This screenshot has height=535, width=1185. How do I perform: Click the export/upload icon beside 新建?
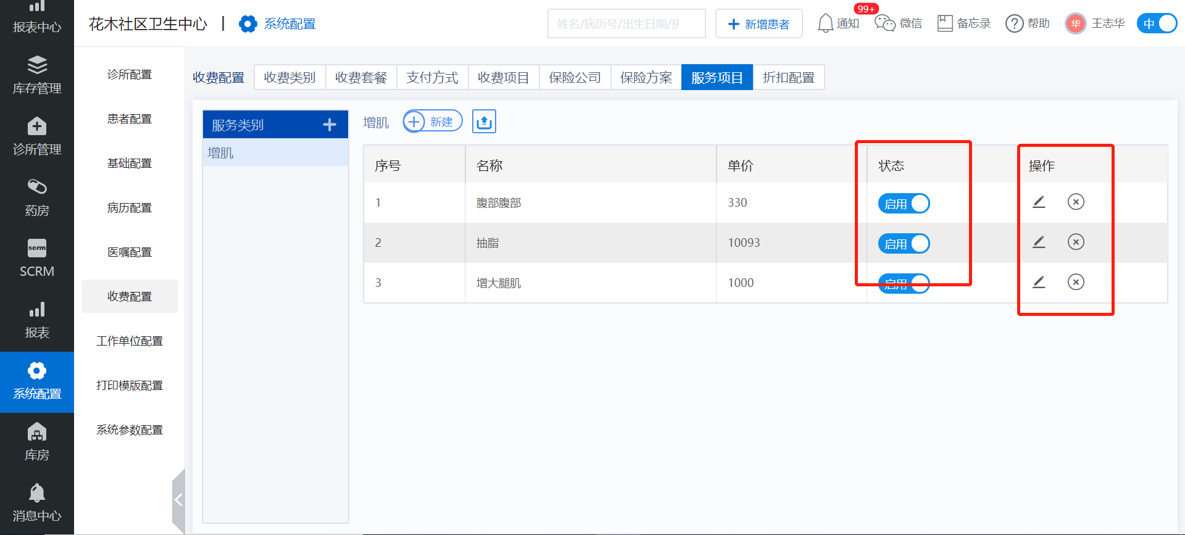(x=484, y=122)
